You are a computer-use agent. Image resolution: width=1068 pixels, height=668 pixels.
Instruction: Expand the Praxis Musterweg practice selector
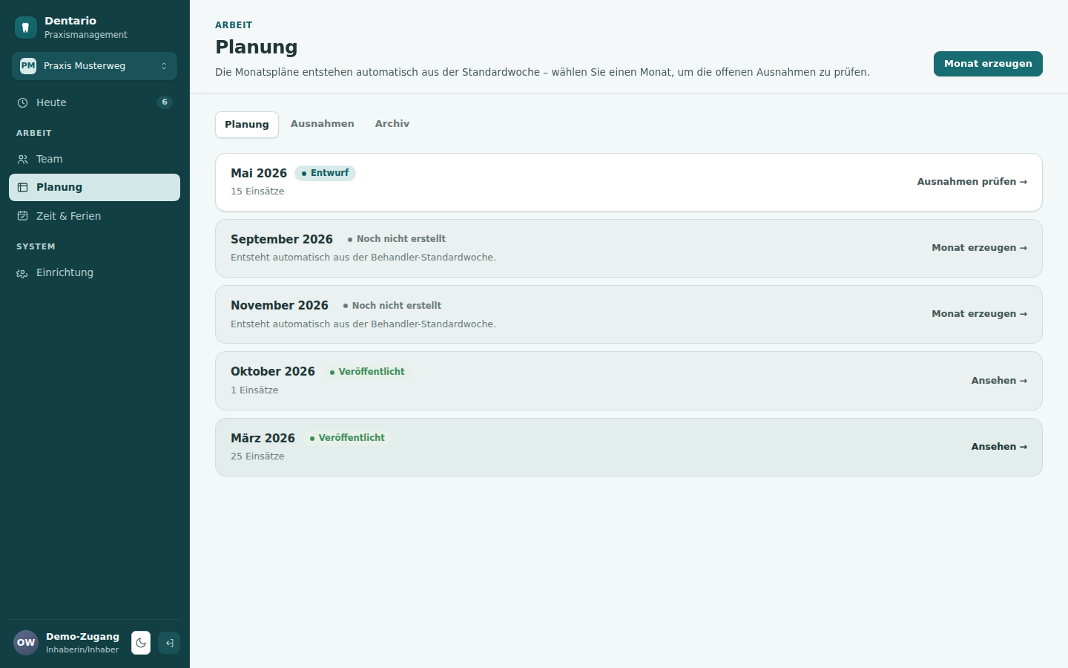coord(94,66)
